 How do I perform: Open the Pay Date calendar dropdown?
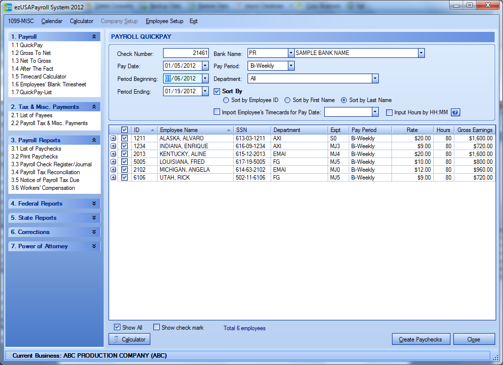pos(205,66)
